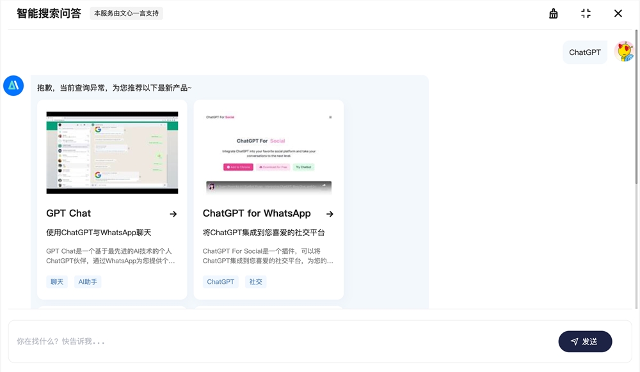Click the 本服务由文心一言支持 badge
Viewport: 640px width, 372px height.
pyautogui.click(x=126, y=13)
